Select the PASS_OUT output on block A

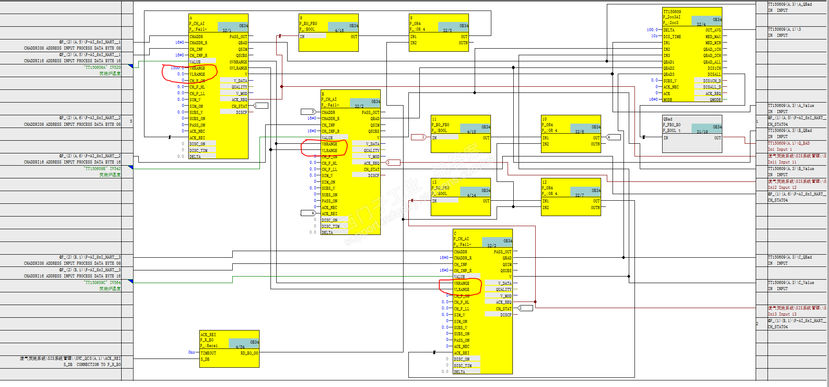[x=238, y=37]
